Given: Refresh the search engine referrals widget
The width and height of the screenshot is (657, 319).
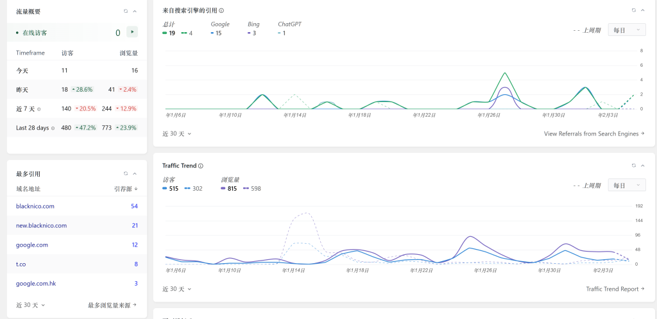Looking at the screenshot, I should coord(634,10).
